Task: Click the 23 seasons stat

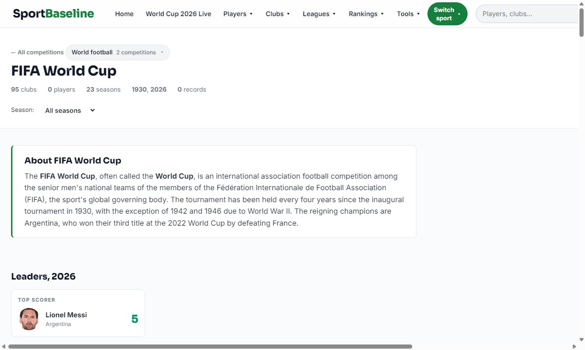Action: [103, 89]
